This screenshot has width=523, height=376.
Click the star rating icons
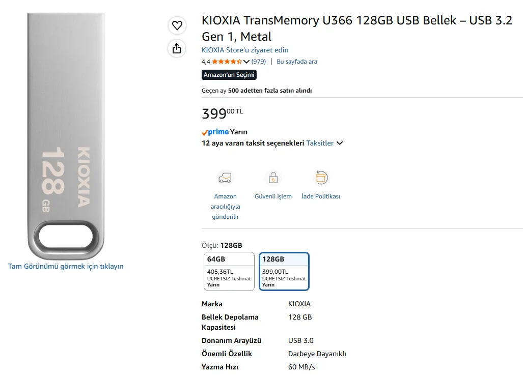227,62
